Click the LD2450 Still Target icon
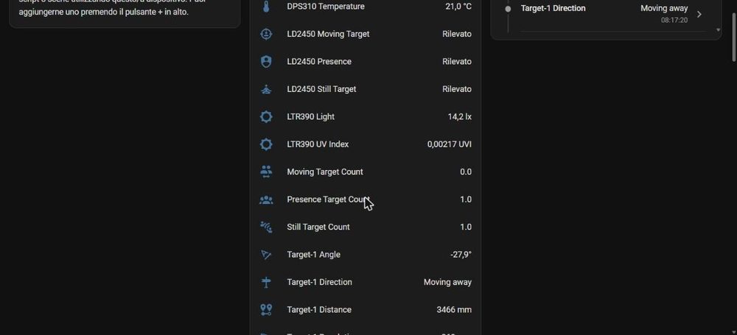This screenshot has width=737, height=335. pos(266,89)
